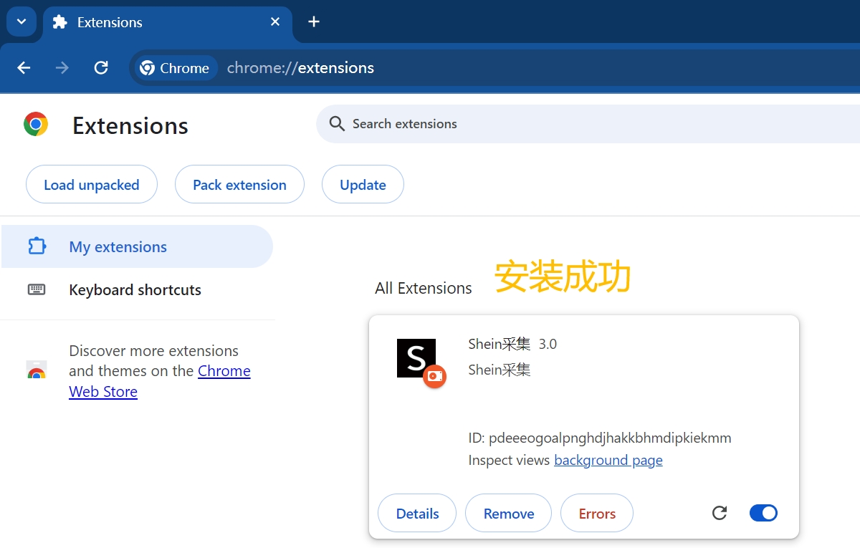Open the tab search dropdown arrow
Viewport: 860px width, 548px height.
point(21,21)
